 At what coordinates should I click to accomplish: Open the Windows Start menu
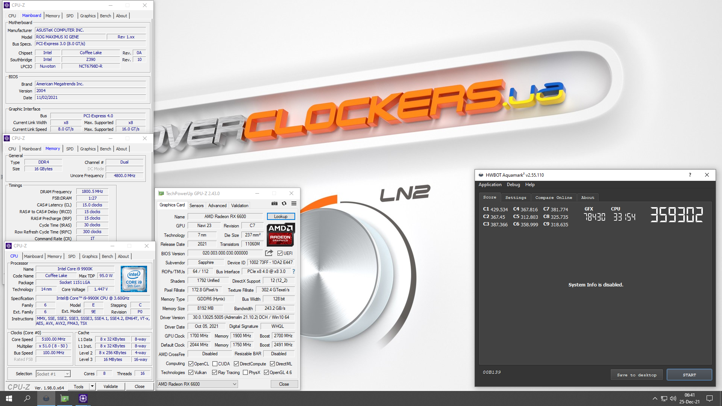[x=9, y=398]
